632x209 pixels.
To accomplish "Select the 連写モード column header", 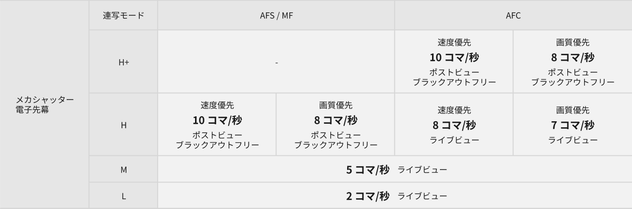I will pyautogui.click(x=123, y=15).
